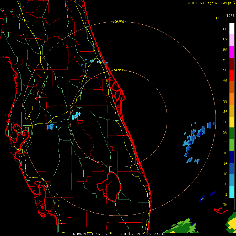Click the '30' legend value

point(225,122)
